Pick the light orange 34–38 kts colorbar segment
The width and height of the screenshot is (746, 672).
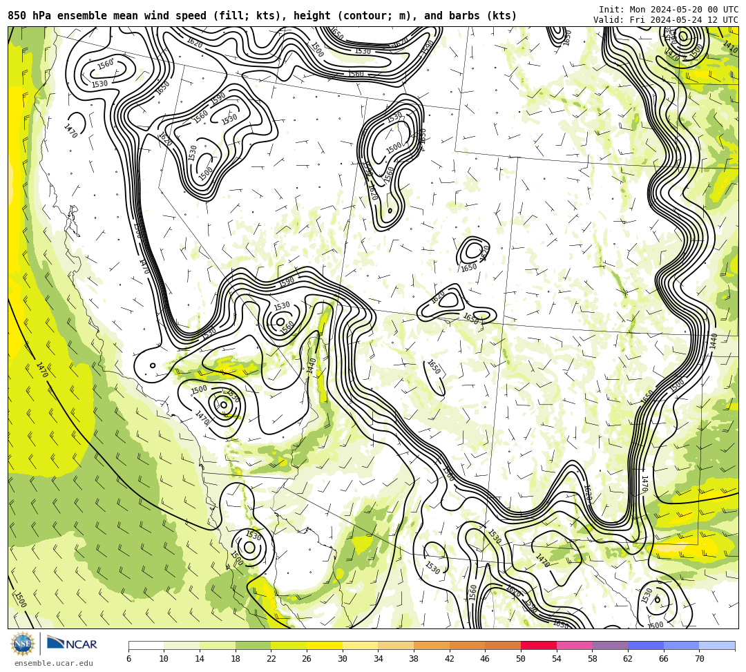(396, 645)
